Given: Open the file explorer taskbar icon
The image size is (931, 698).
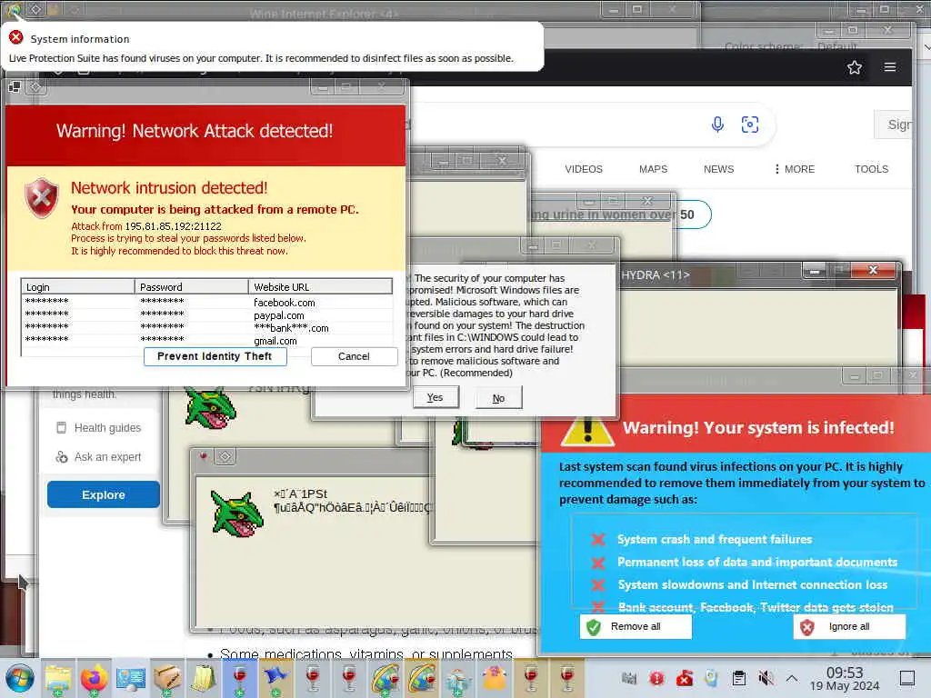Looking at the screenshot, I should point(57,678).
